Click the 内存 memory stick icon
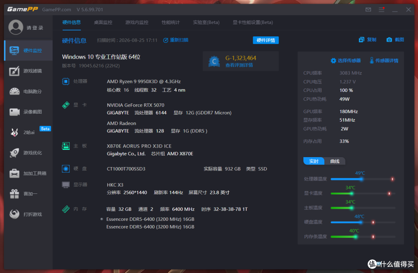This screenshot has height=273, width=418. coord(66,209)
